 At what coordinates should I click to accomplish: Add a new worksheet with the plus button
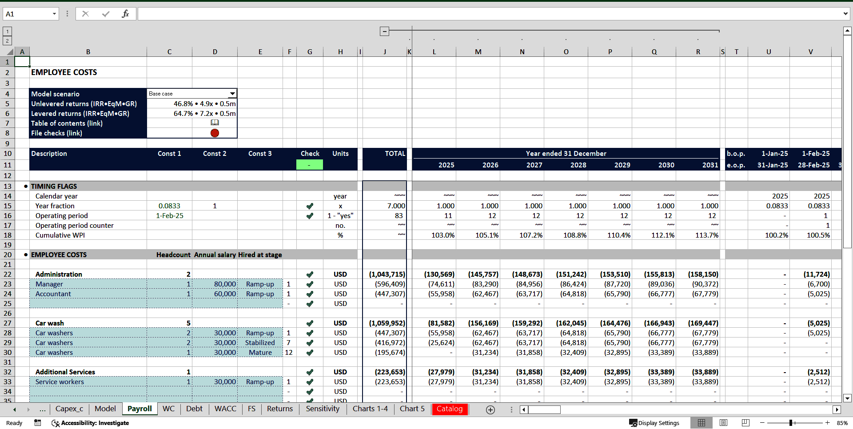point(490,409)
